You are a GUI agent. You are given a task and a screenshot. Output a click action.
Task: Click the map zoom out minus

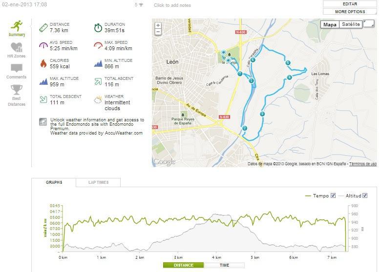158,32
